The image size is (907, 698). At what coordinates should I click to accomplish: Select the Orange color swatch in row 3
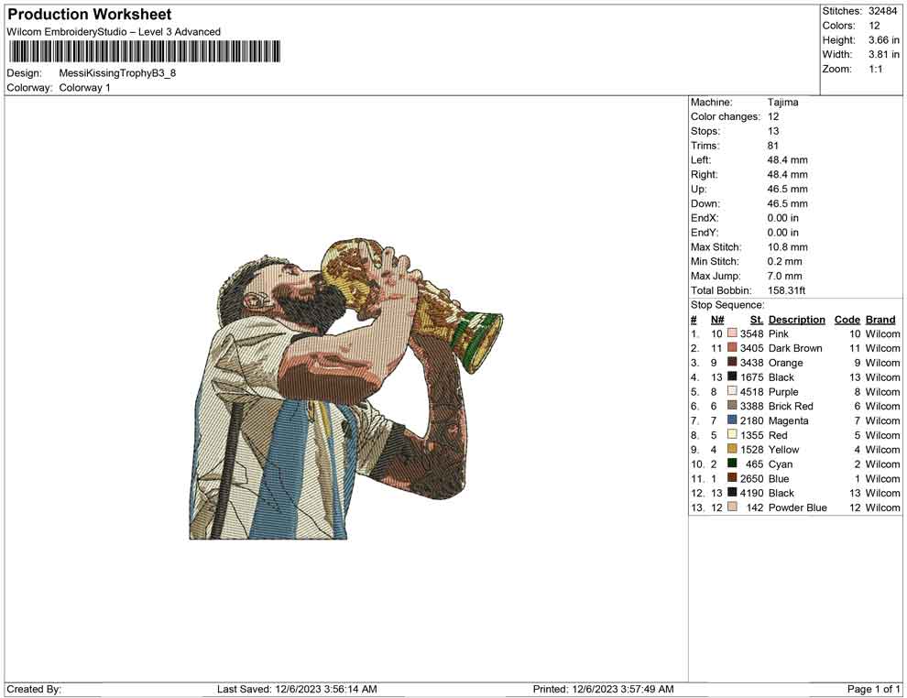732,363
